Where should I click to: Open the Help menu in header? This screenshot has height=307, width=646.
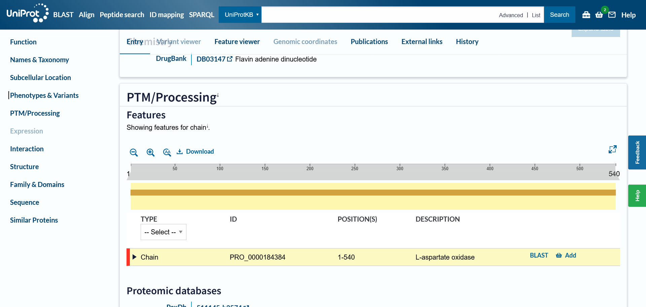click(628, 15)
